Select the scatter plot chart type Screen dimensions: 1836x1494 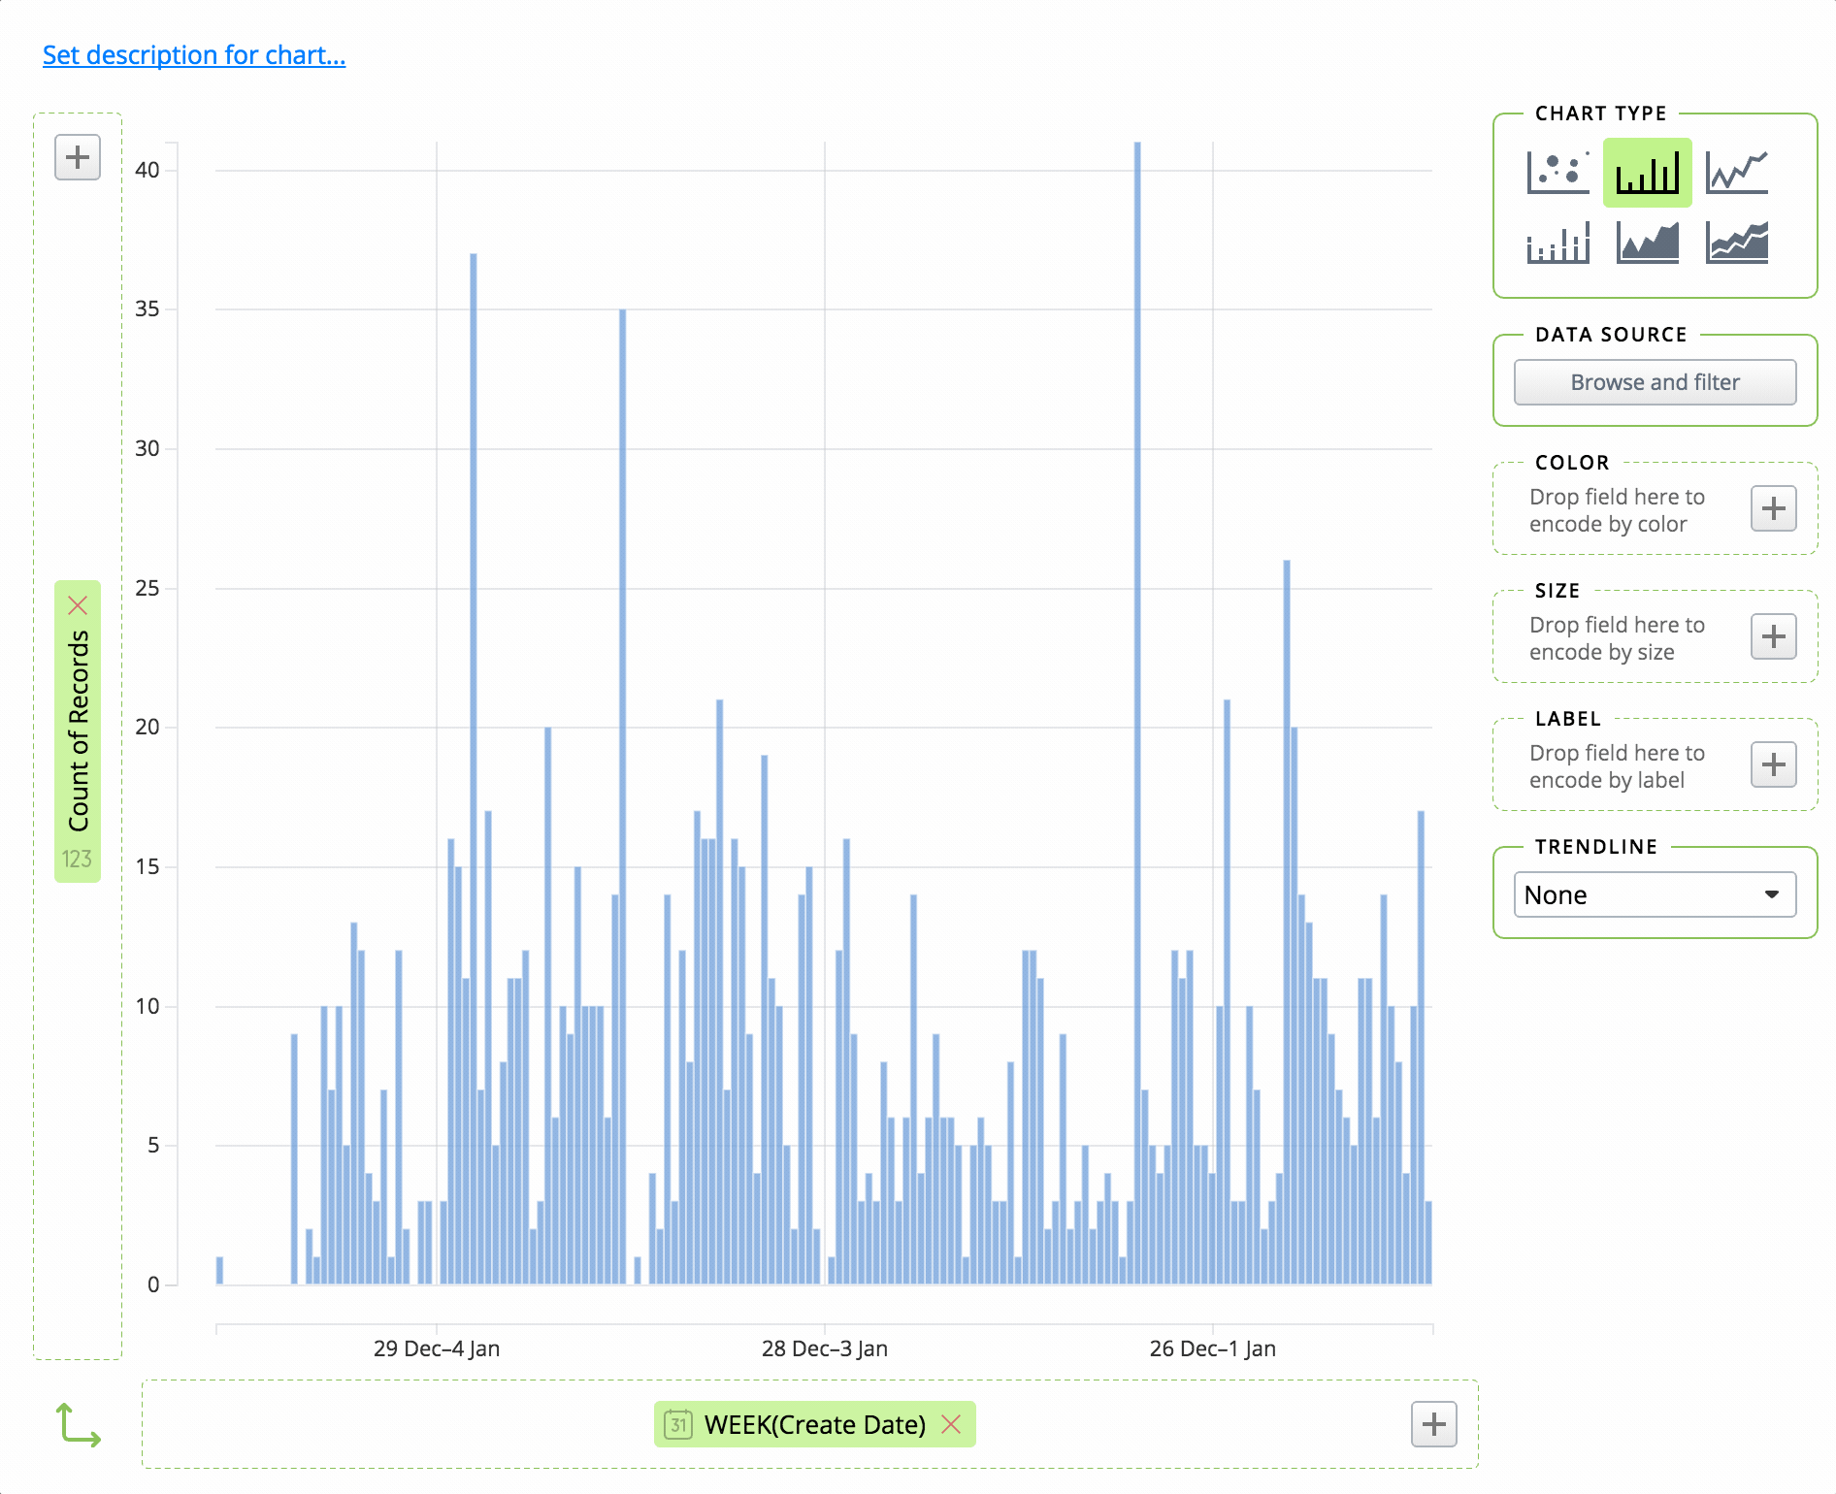click(x=1556, y=171)
